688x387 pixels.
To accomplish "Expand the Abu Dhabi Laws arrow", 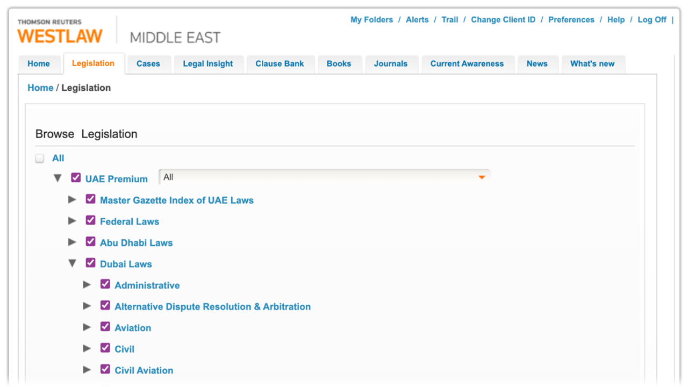I will [x=72, y=242].
